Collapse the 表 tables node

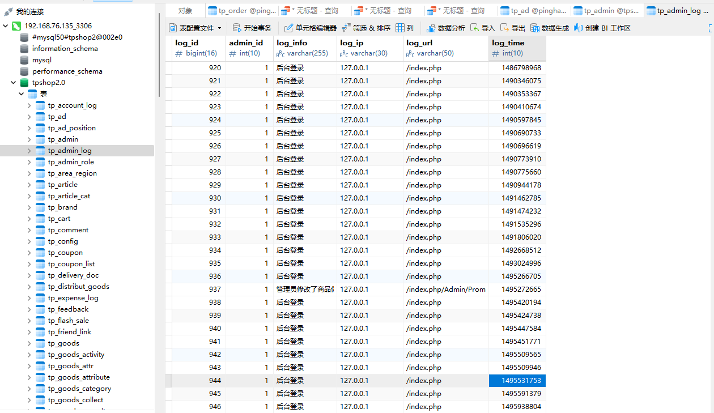click(x=21, y=94)
